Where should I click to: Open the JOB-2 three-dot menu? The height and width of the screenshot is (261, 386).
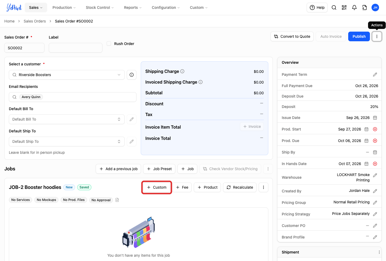[x=263, y=187]
